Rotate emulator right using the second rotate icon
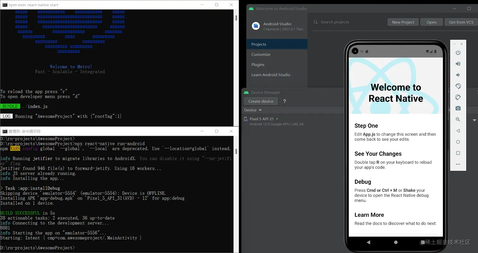Image resolution: width=478 pixels, height=253 pixels. point(458,97)
